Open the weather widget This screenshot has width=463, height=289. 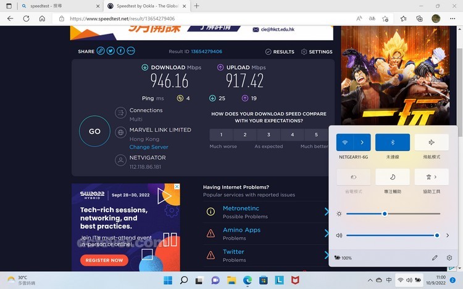(21, 280)
